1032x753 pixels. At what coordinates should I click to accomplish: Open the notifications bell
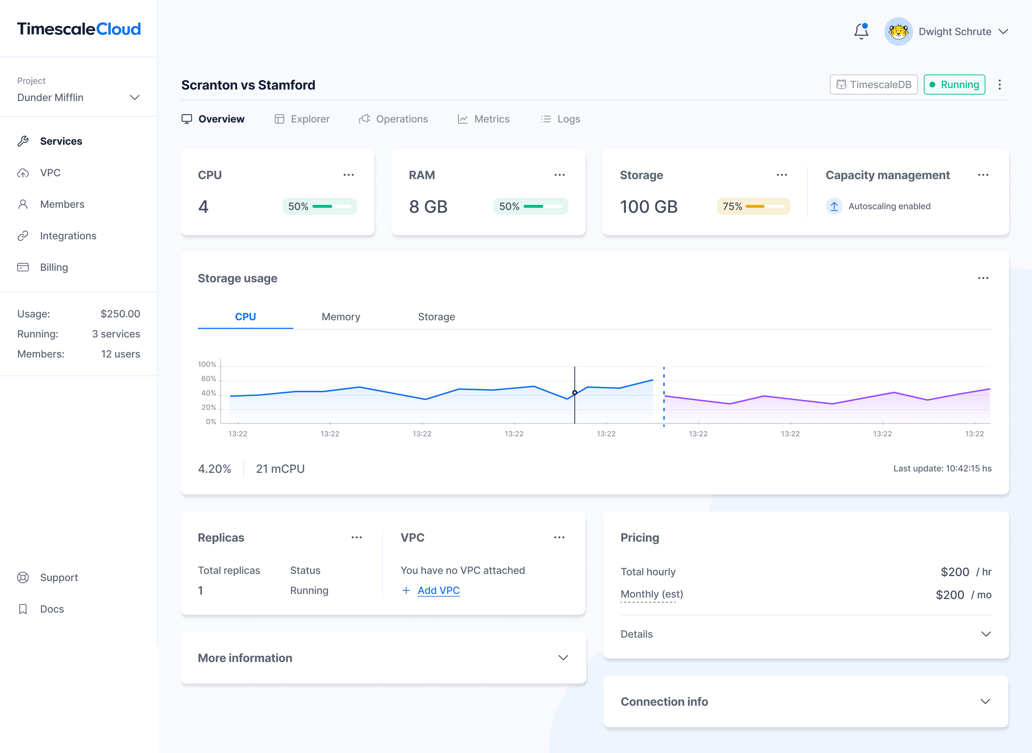(x=861, y=32)
